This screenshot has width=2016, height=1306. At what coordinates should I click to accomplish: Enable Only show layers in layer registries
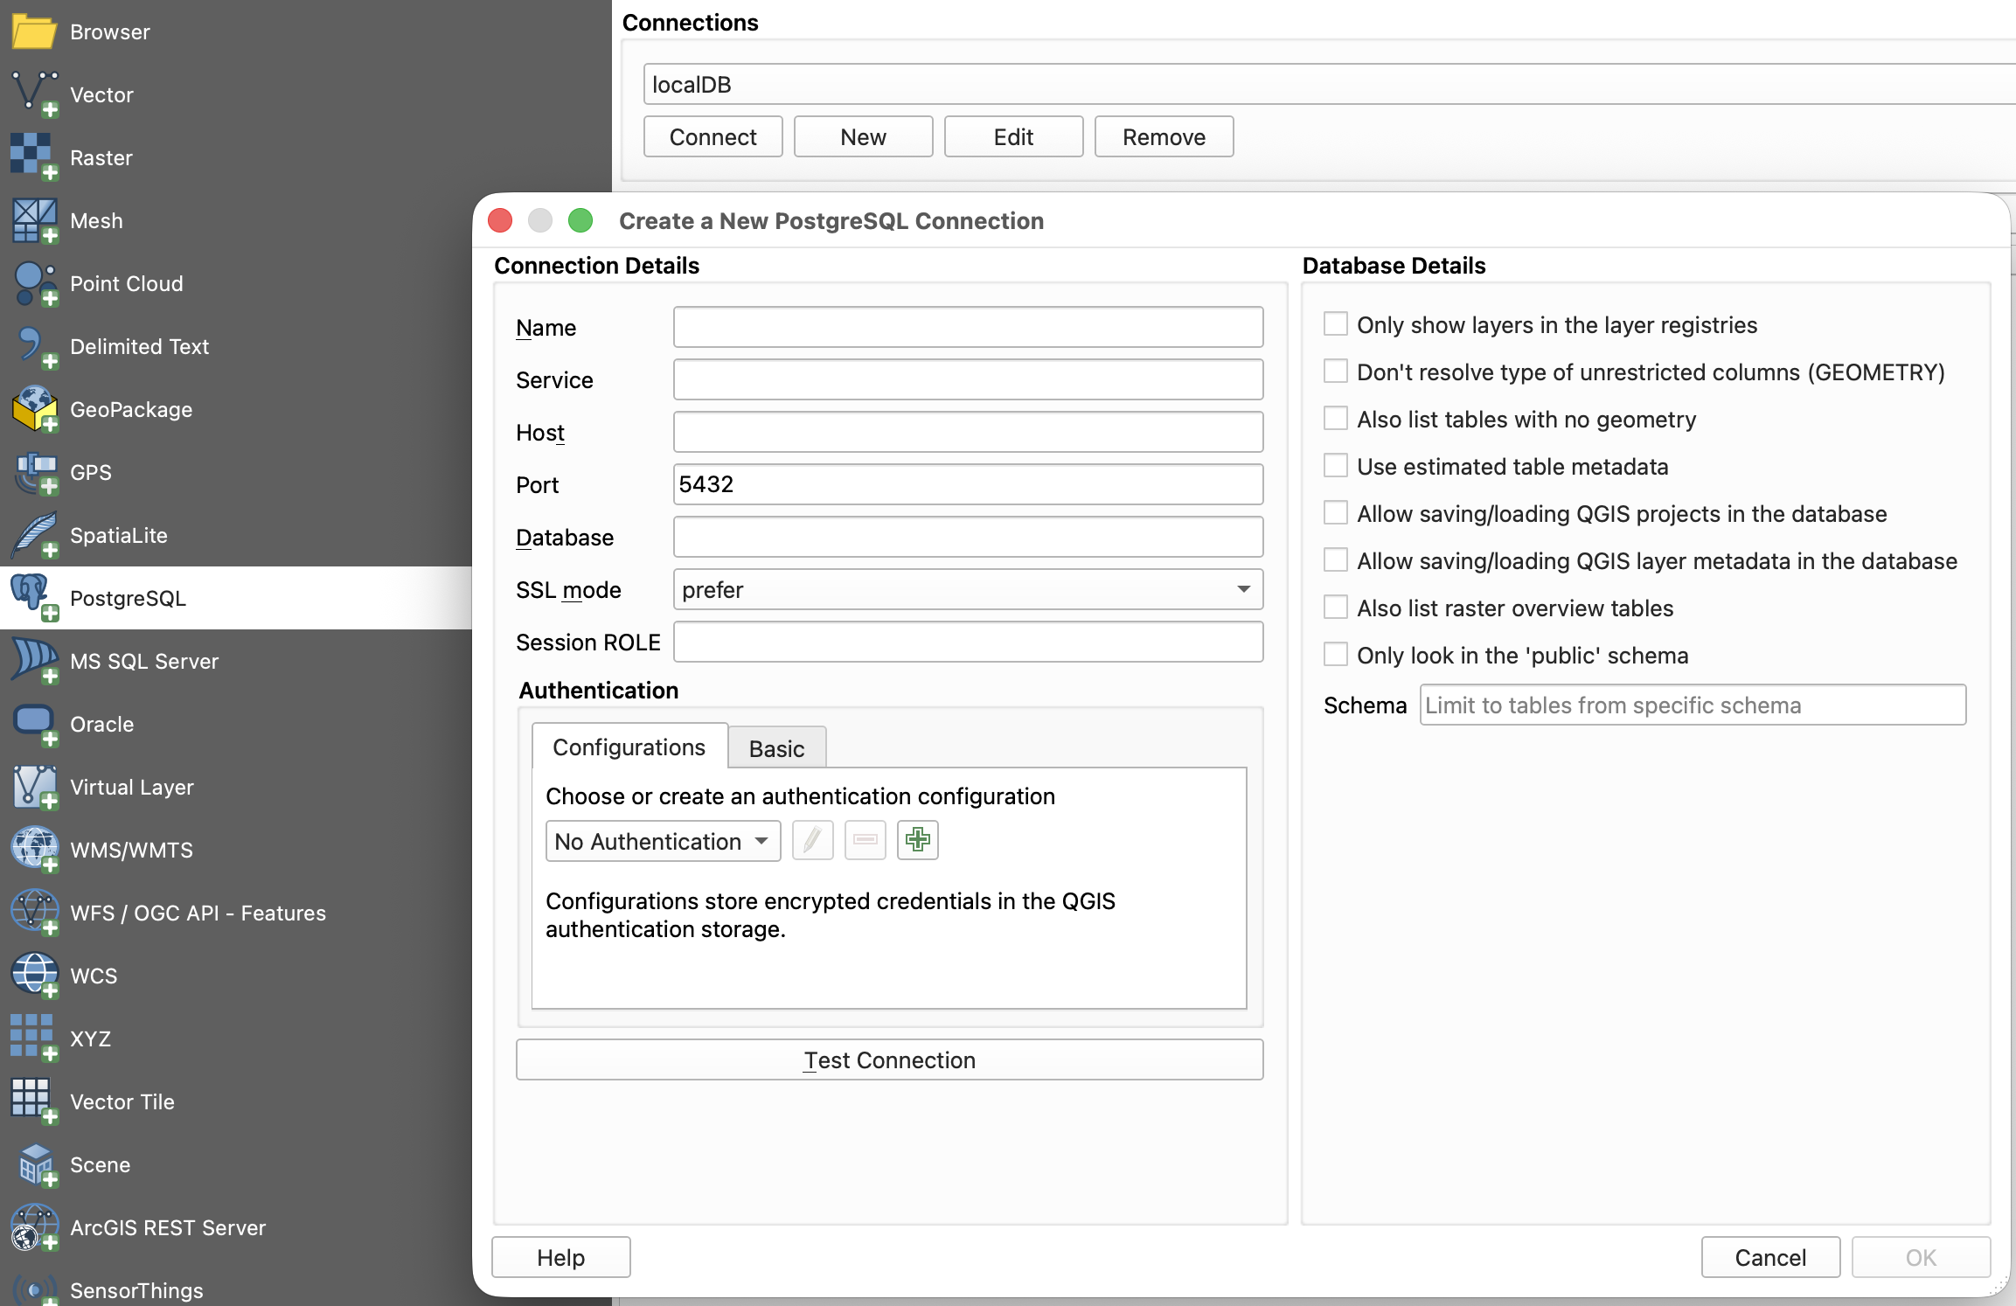click(x=1335, y=324)
